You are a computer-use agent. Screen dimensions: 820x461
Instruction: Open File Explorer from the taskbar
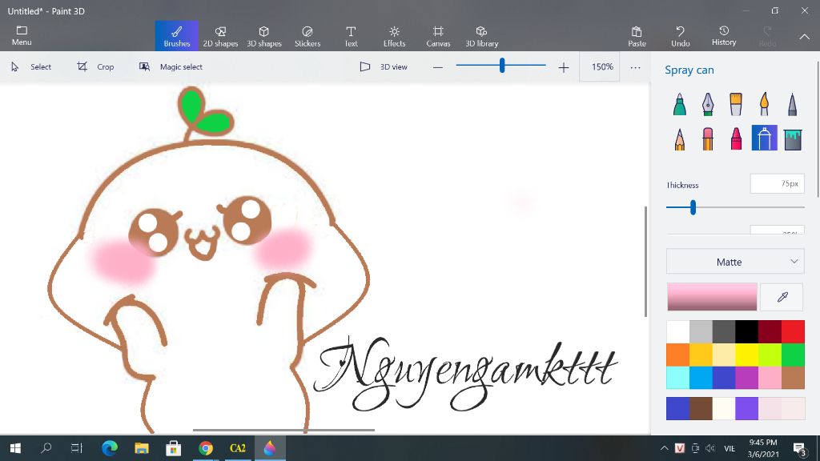click(x=142, y=448)
